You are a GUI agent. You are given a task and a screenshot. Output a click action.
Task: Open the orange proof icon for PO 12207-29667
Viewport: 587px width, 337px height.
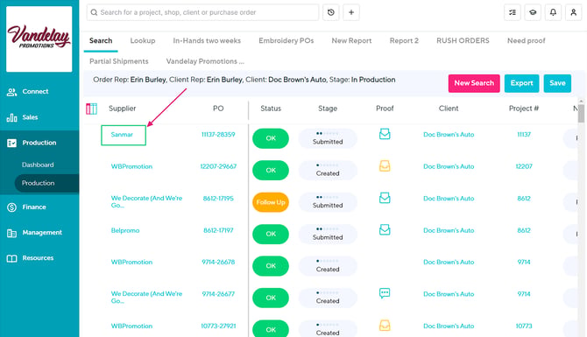[385, 165]
